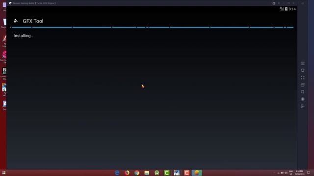314x176 pixels.
Task: Open the keyboard mapping icon in emulator sidebar
Action: click(303, 63)
